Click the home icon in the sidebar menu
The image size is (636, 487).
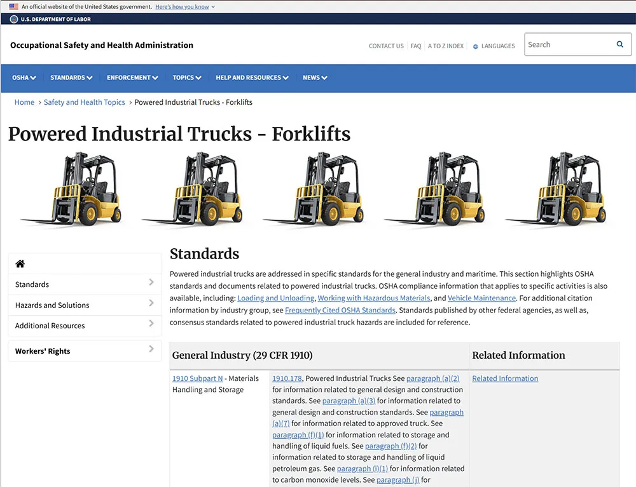click(20, 264)
